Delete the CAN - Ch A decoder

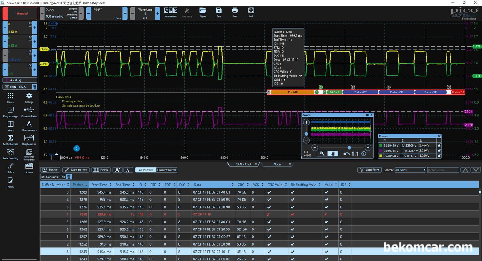tap(34, 87)
